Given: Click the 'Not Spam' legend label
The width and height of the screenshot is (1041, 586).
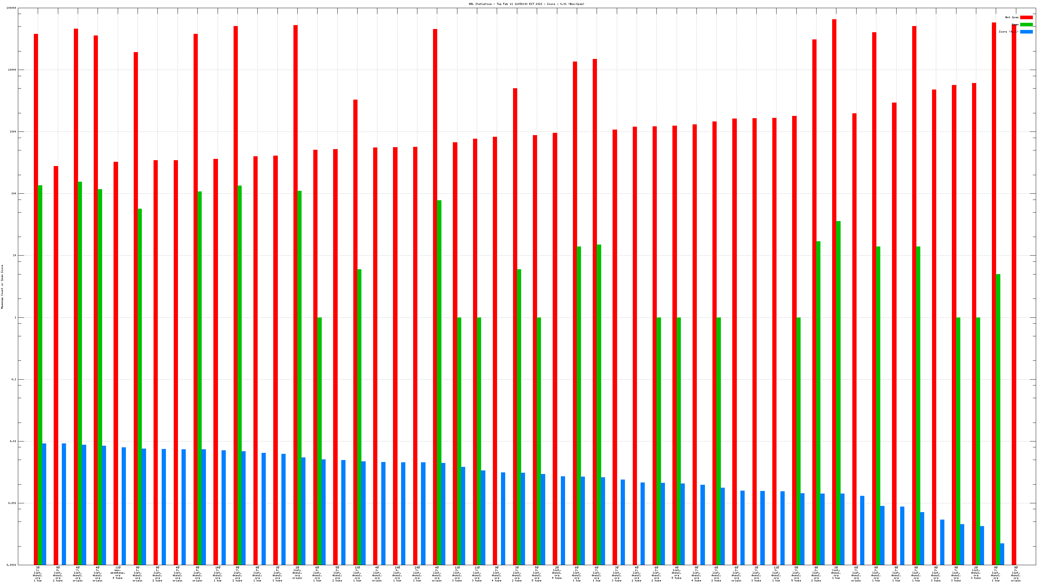Looking at the screenshot, I should pyautogui.click(x=1012, y=17).
